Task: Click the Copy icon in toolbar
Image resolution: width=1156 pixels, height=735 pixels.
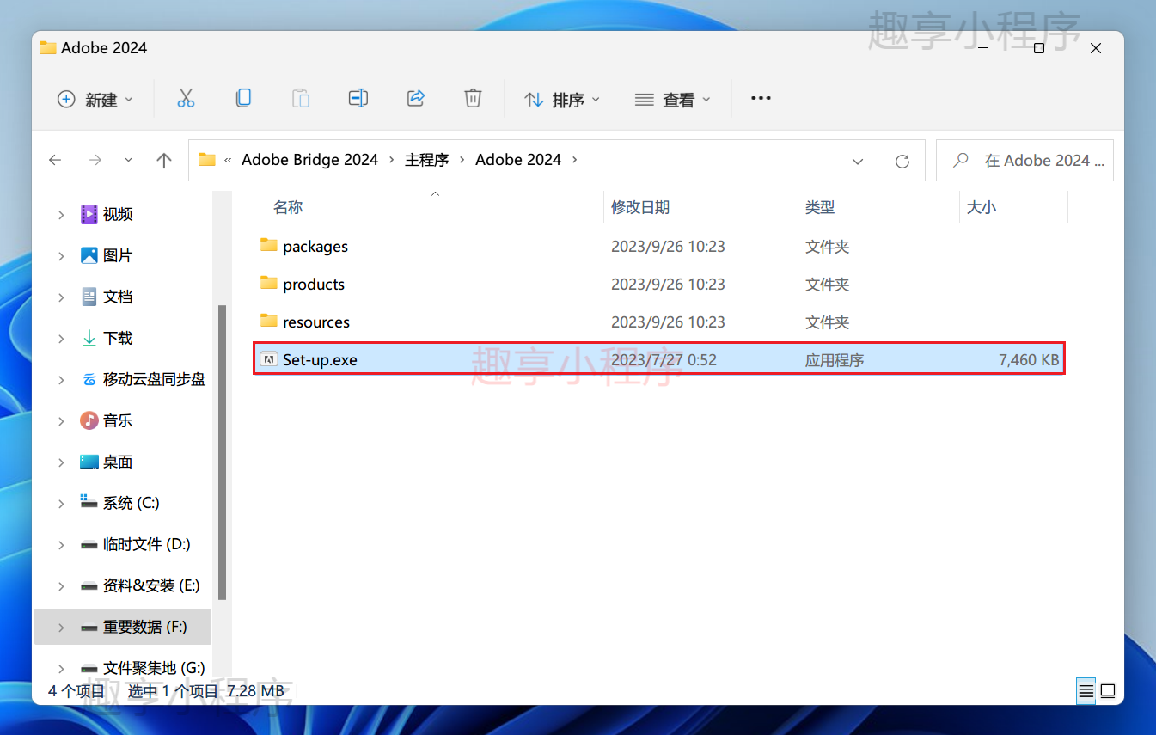Action: coord(243,99)
